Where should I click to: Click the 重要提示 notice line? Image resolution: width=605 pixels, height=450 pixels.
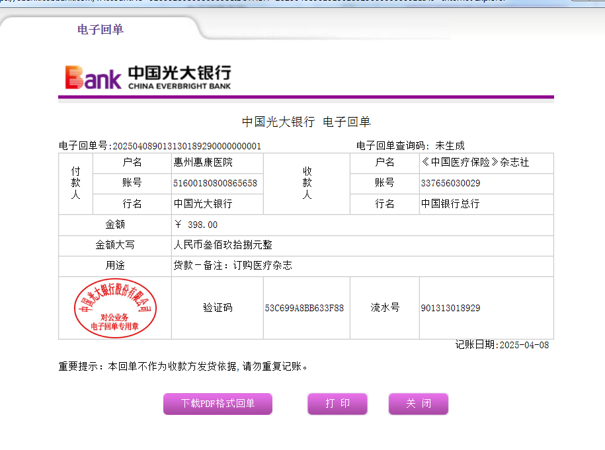183,366
